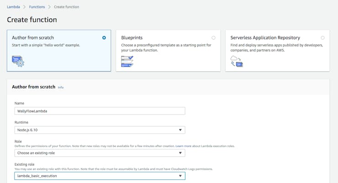Click the Blueprints checklist icon
The image size is (338, 183).
point(127,61)
